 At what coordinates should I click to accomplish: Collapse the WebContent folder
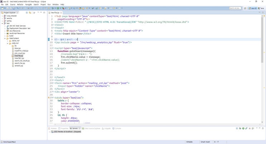(5, 38)
